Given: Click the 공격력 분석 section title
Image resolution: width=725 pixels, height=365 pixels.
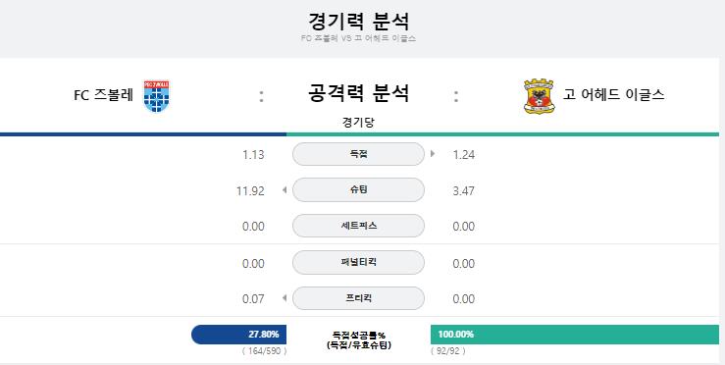Looking at the screenshot, I should click(358, 93).
